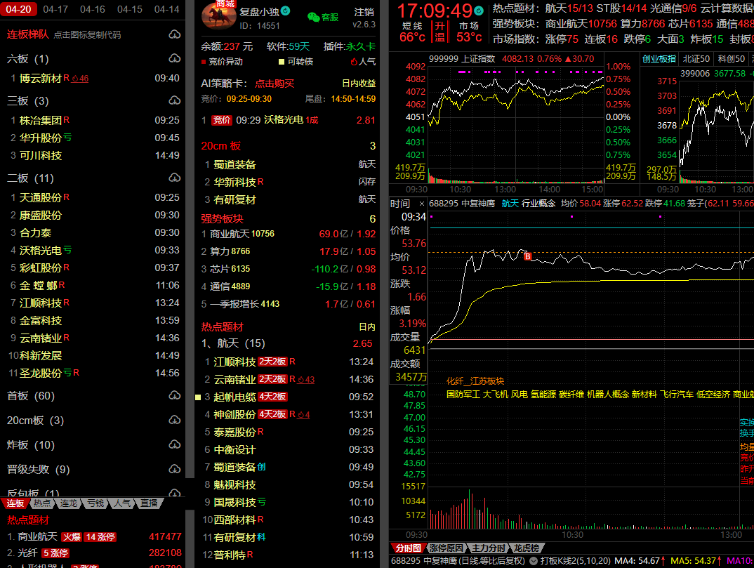Expand the 晋级失败 (9) group
This screenshot has height=568, width=754.
click(x=38, y=470)
